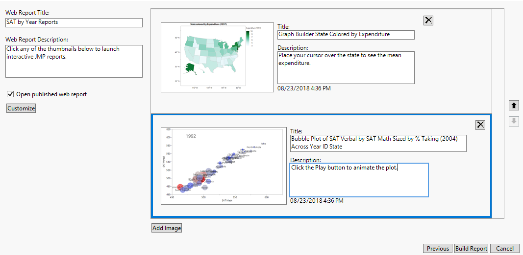The height and width of the screenshot is (255, 523).
Task: Click the greyed move down arrow
Action: coord(514,121)
